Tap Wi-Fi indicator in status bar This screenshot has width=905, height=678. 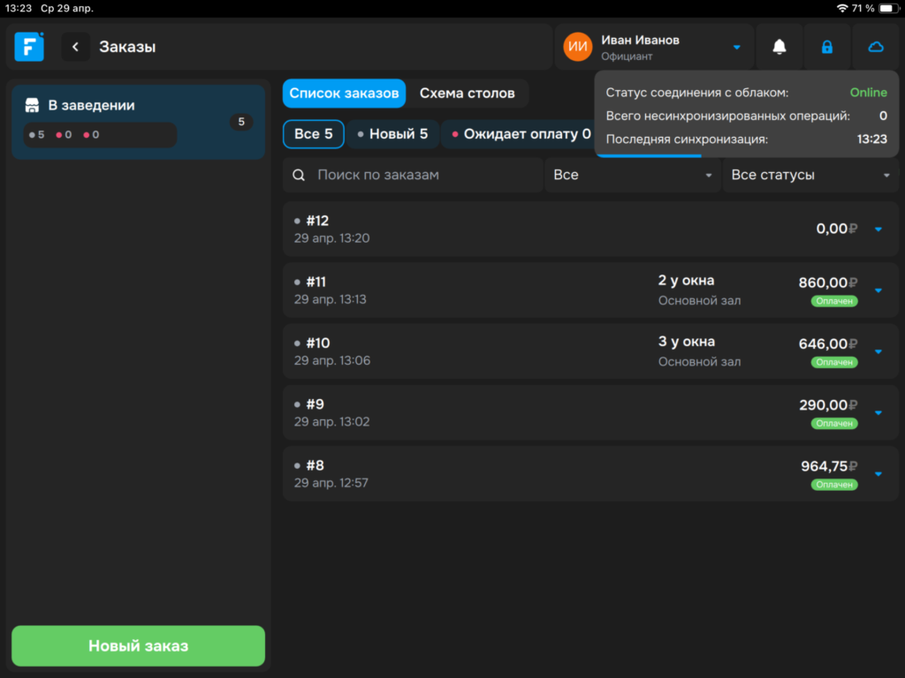pos(842,8)
